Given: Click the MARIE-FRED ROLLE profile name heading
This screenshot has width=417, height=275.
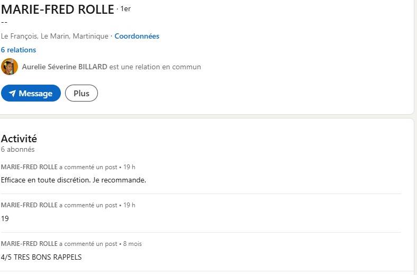Looking at the screenshot, I should coord(58,10).
